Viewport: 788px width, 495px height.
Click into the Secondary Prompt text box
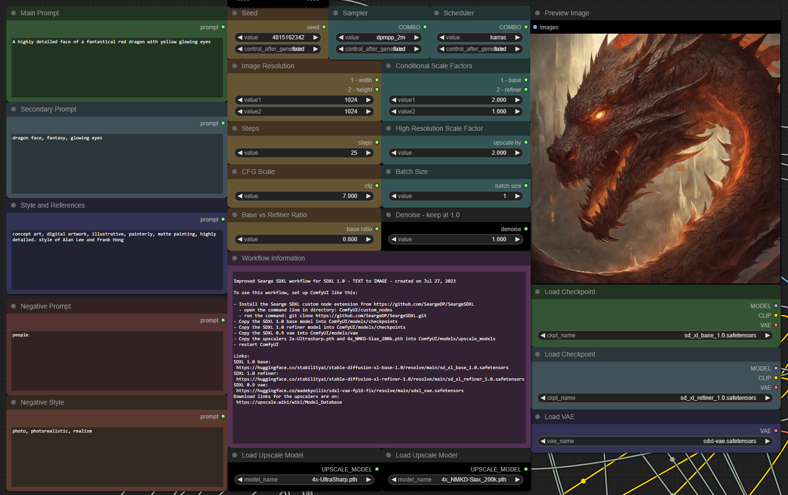pos(117,163)
